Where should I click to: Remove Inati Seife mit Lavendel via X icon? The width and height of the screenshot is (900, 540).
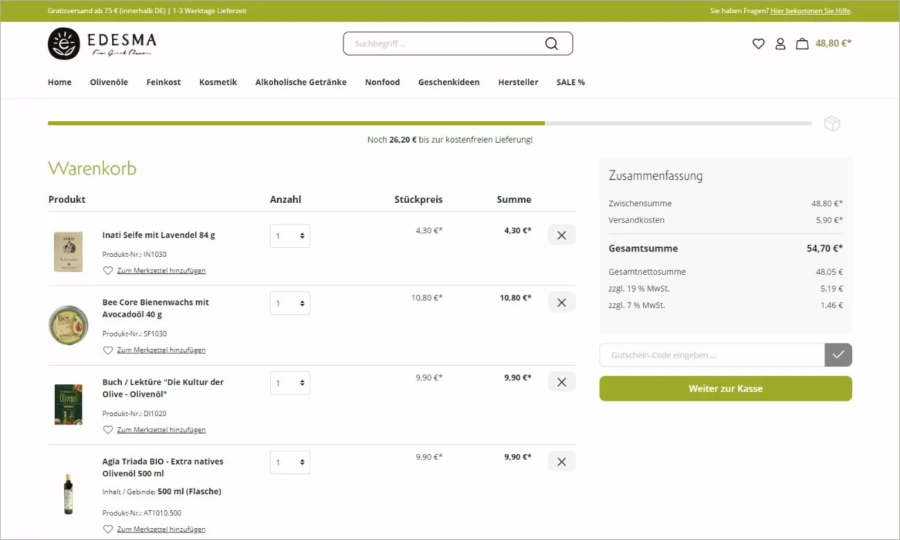561,235
